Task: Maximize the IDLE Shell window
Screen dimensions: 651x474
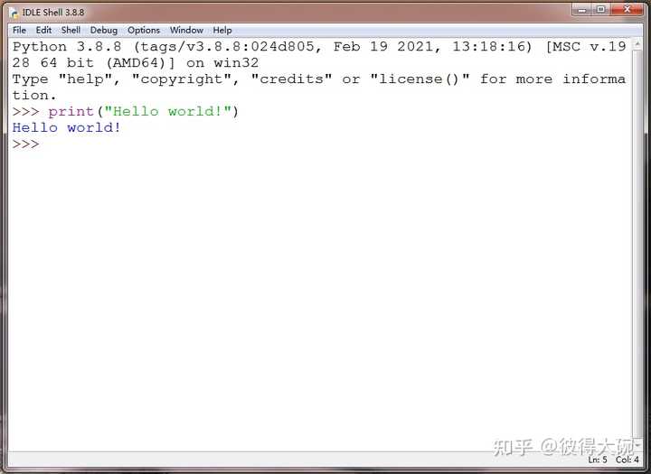Action: pos(601,10)
